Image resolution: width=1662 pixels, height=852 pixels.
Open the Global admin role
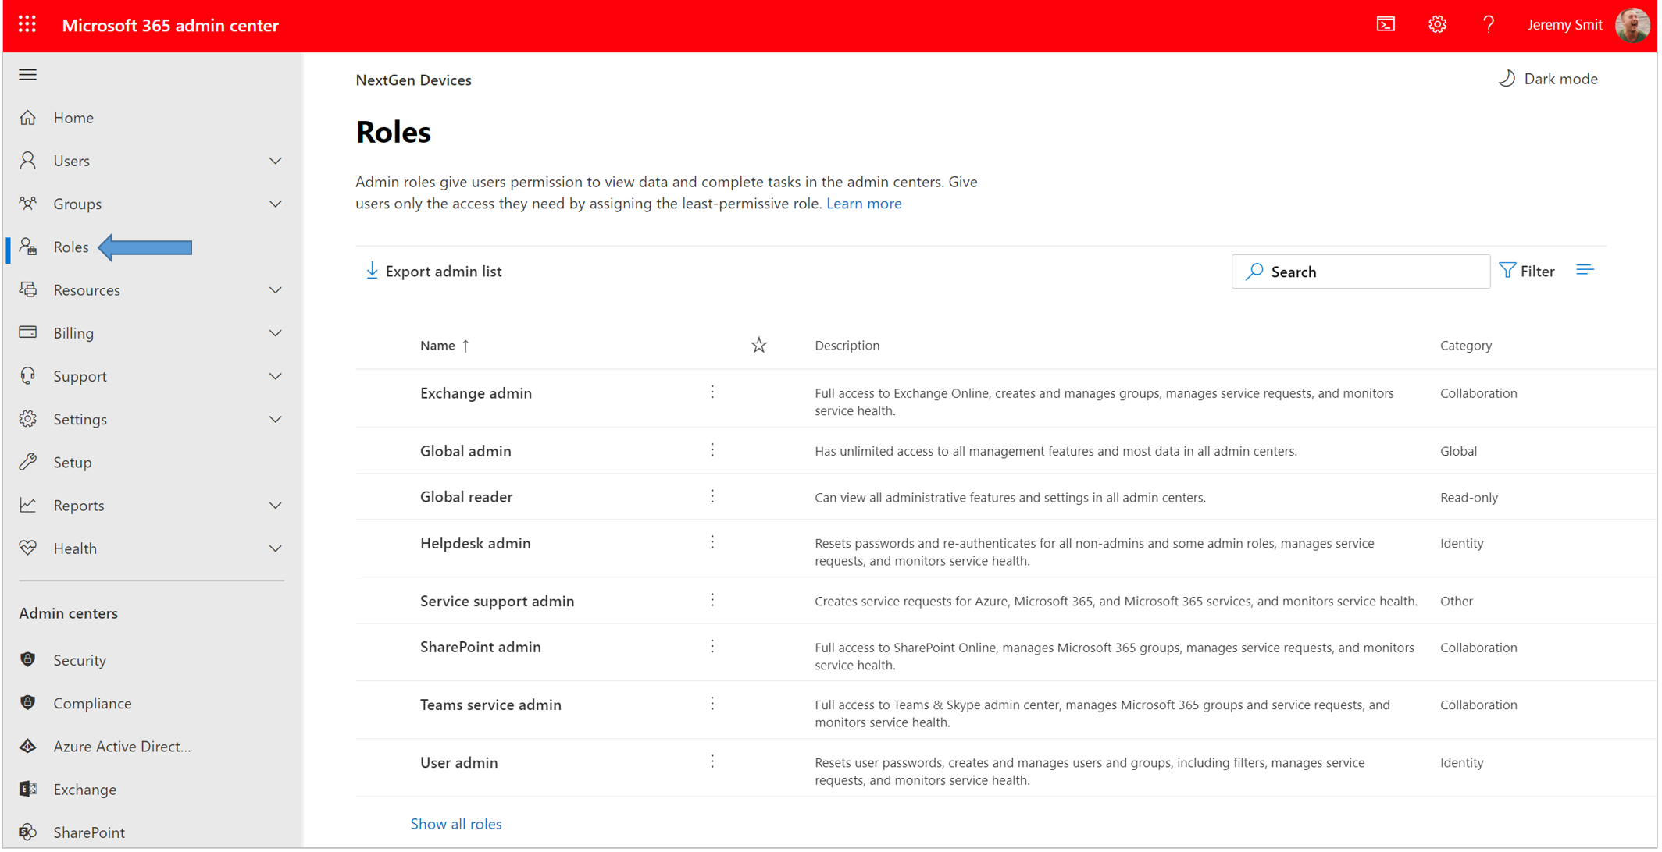pos(465,451)
